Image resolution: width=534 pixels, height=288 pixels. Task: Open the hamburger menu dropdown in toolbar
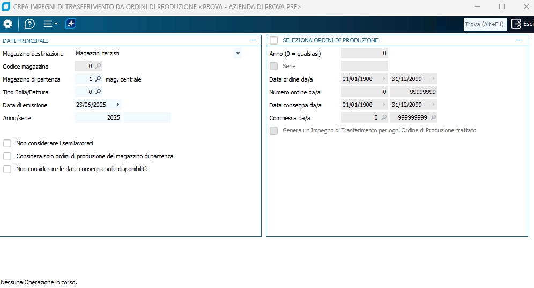tap(50, 24)
